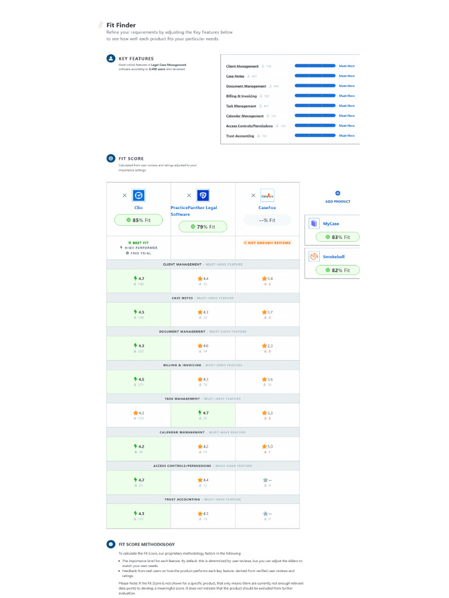
Task: Click the Document Management feature name
Action: pyautogui.click(x=246, y=86)
